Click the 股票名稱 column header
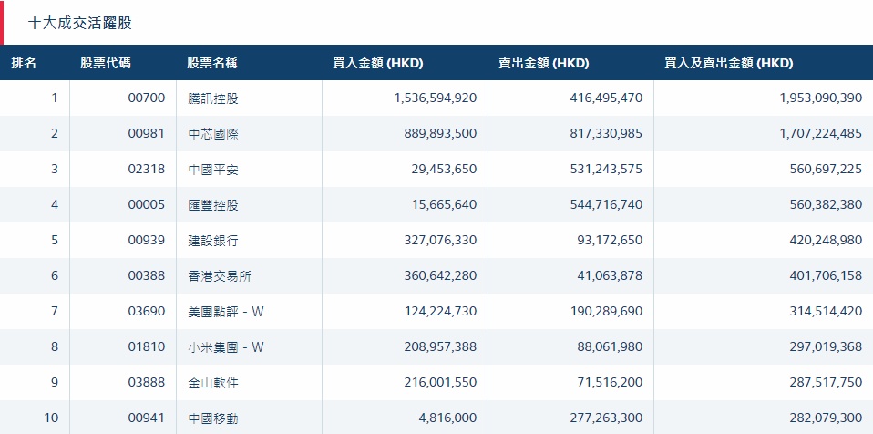The image size is (873, 434). [212, 64]
